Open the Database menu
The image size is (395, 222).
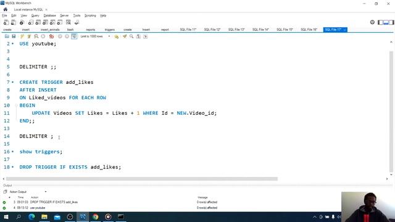pyautogui.click(x=49, y=15)
